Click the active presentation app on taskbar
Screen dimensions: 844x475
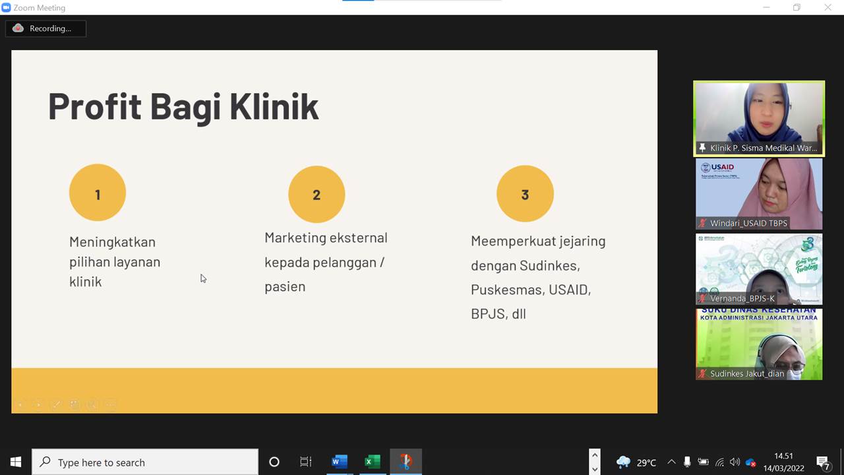click(x=406, y=462)
